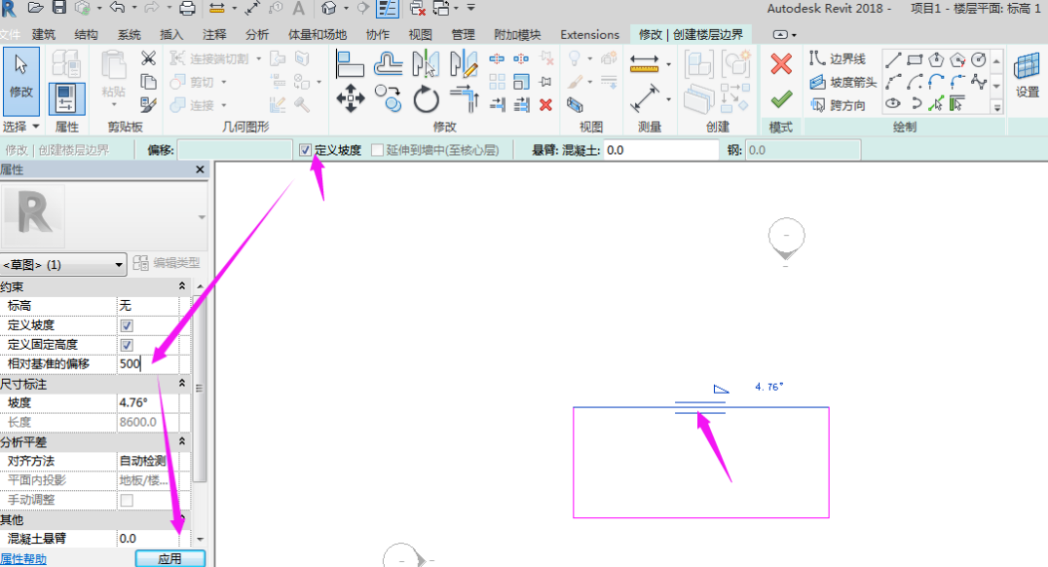1048x567 pixels.
Task: Click the Save icon in quick access toolbar
Action: click(x=58, y=8)
